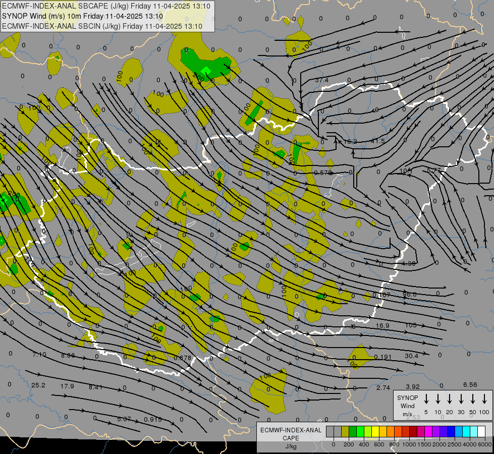The width and height of the screenshot is (494, 454).
Task: Click the '17.9' value on the map
Action: [67, 386]
